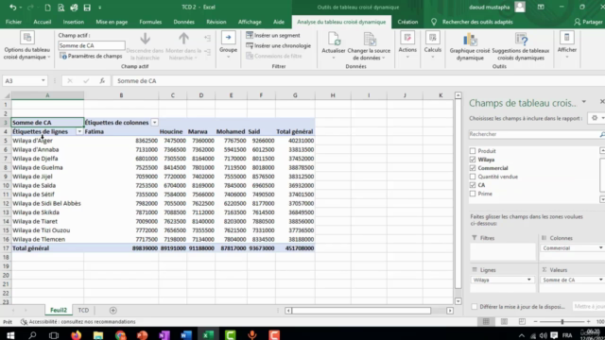
Task: Switch to Normal view in status bar
Action: pos(486,321)
